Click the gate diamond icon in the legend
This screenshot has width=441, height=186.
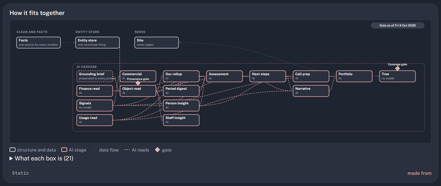click(x=157, y=150)
